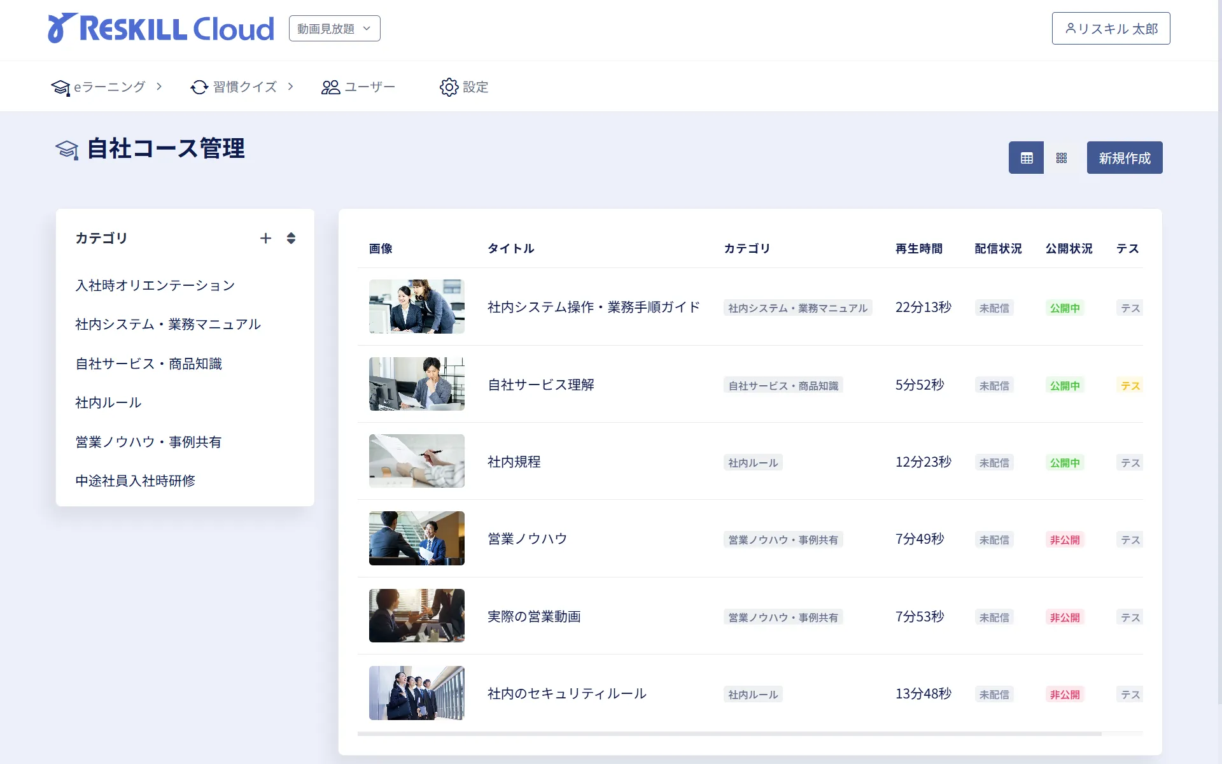
Task: Click the eラーニング graduation cap icon
Action: click(60, 87)
